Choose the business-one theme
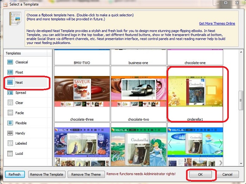 click(138, 57)
